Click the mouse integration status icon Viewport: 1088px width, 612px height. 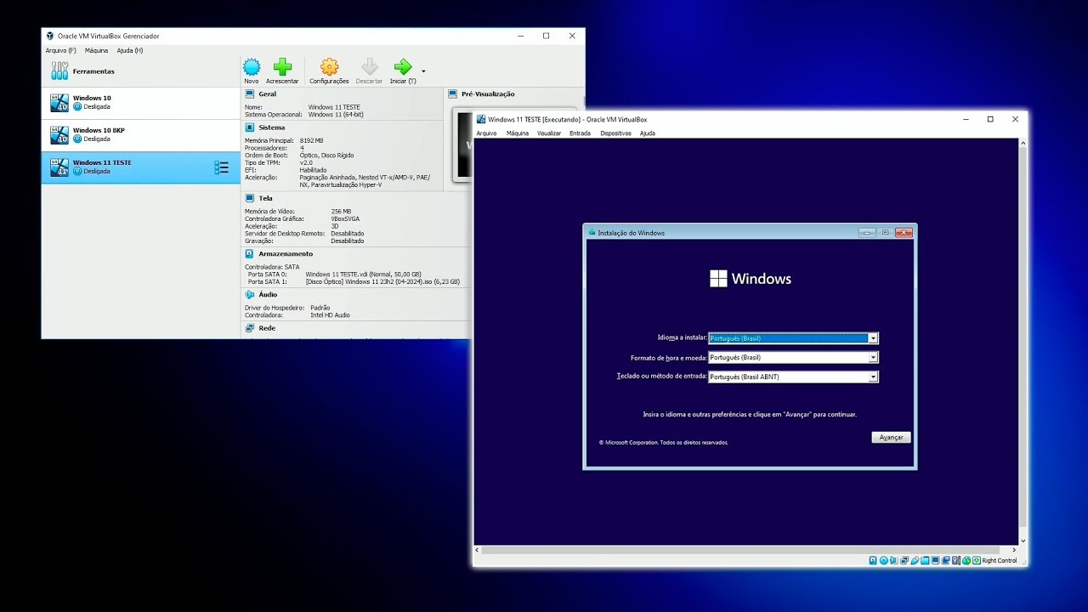[x=966, y=560]
